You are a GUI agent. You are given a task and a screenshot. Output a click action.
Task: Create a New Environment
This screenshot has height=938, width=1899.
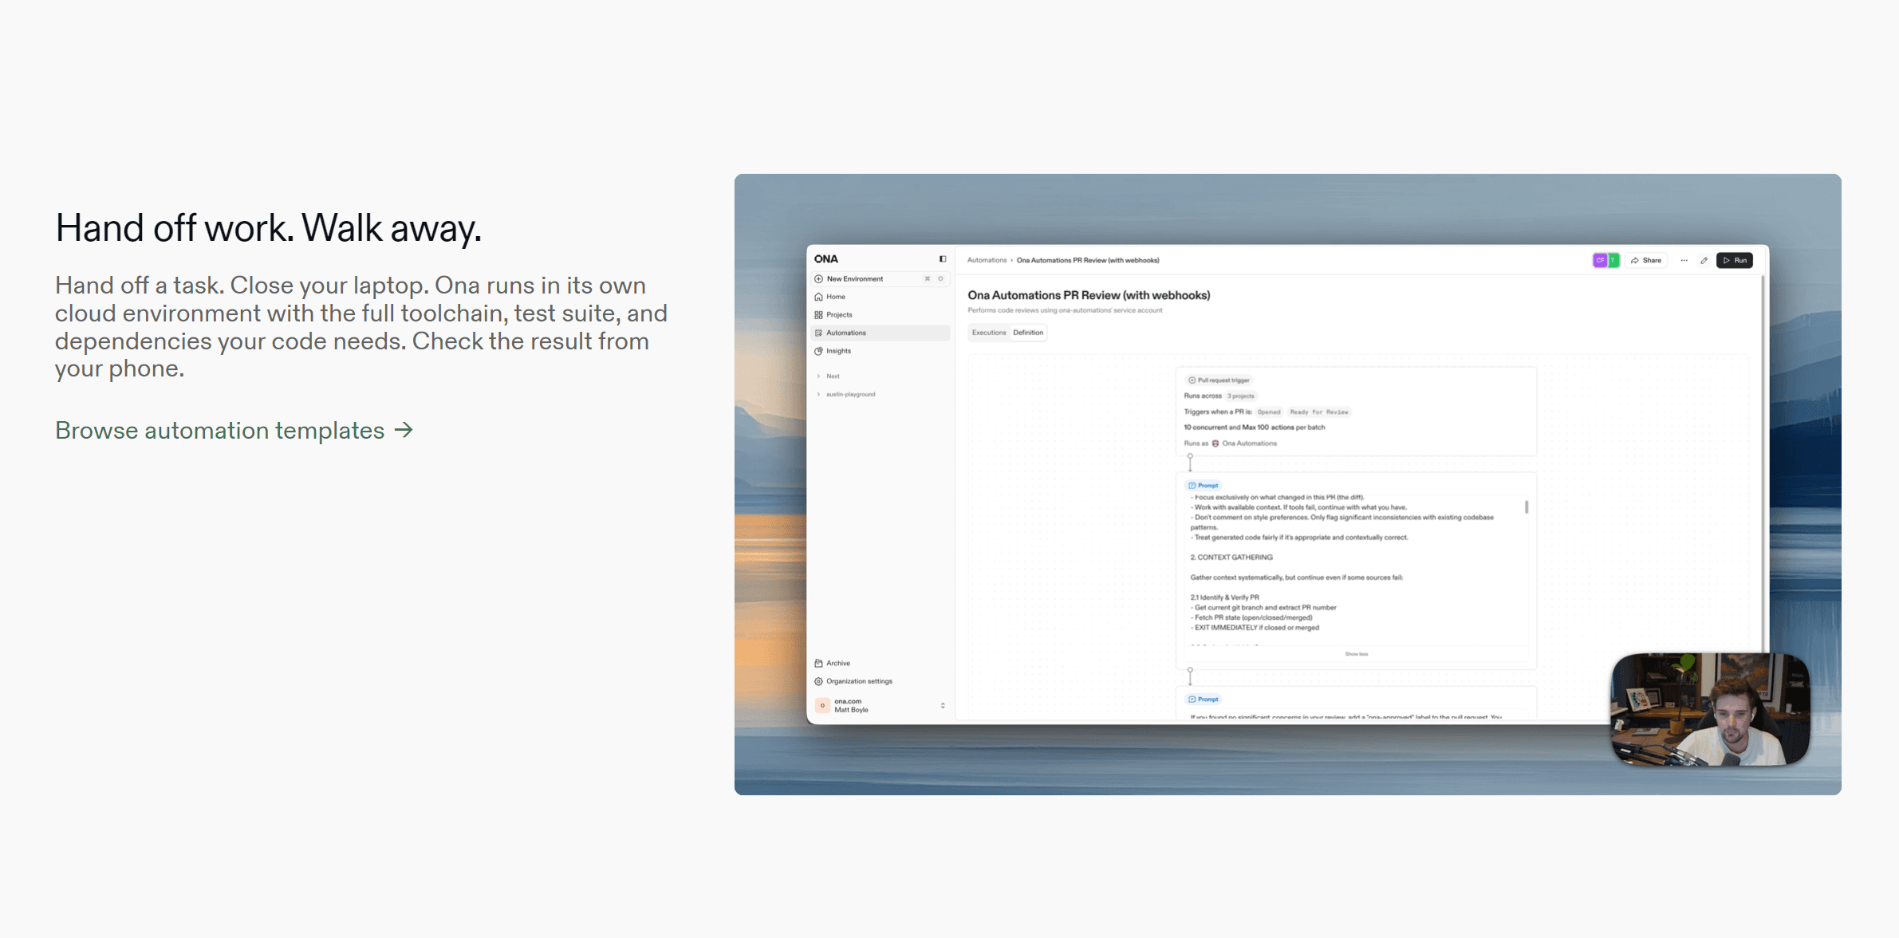click(x=880, y=279)
